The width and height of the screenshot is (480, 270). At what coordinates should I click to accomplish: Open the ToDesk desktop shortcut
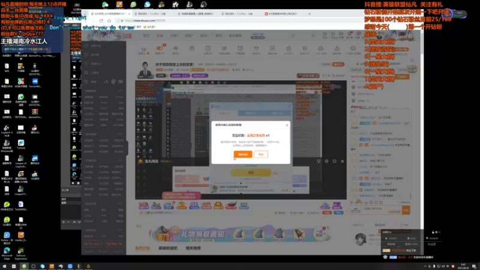point(21,144)
